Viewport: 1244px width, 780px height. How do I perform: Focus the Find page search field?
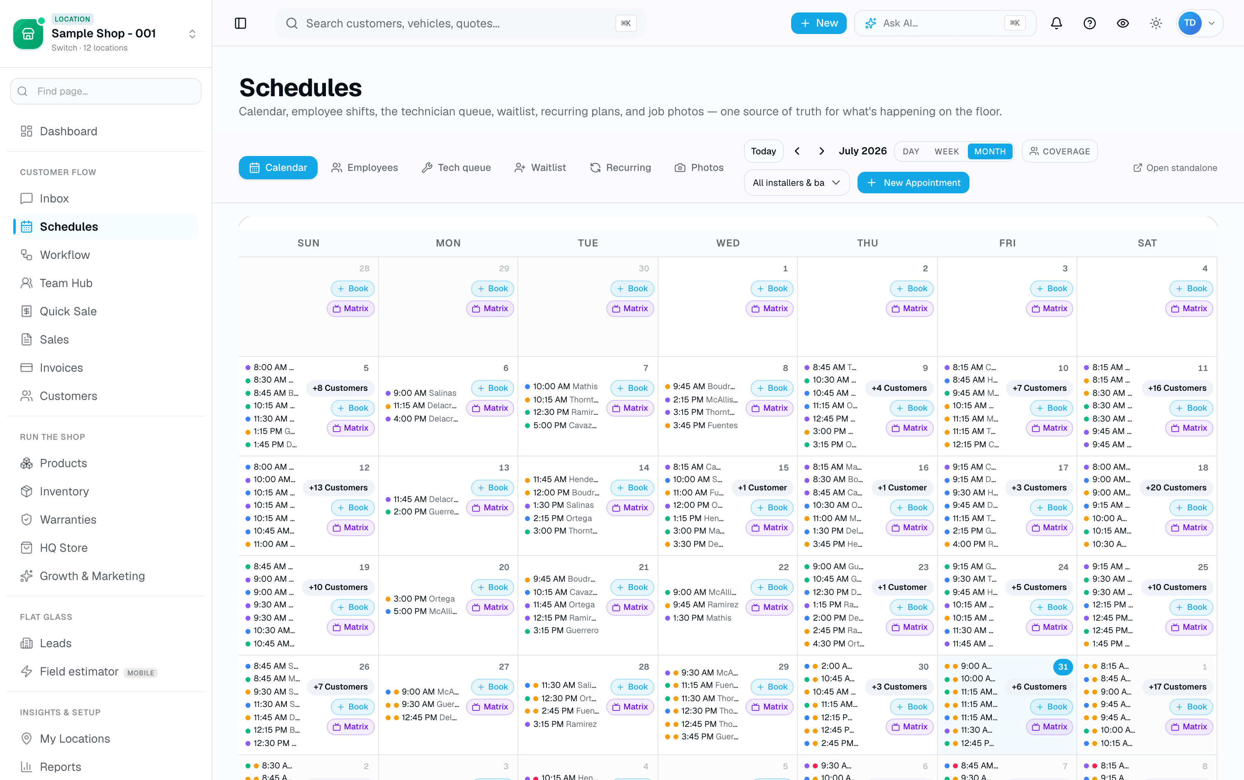click(106, 91)
